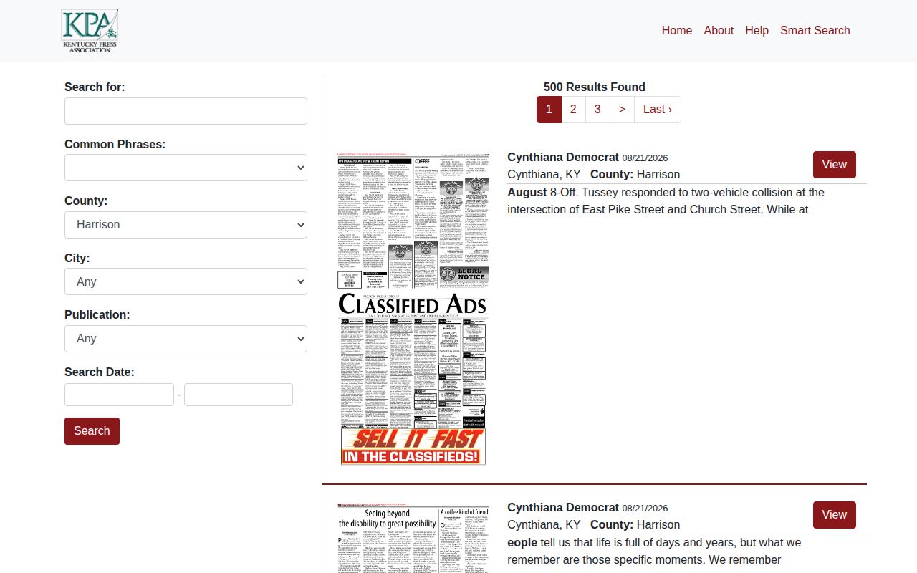Viewport: 917px width, 573px height.
Task: Go to results page 3
Action: [597, 110]
